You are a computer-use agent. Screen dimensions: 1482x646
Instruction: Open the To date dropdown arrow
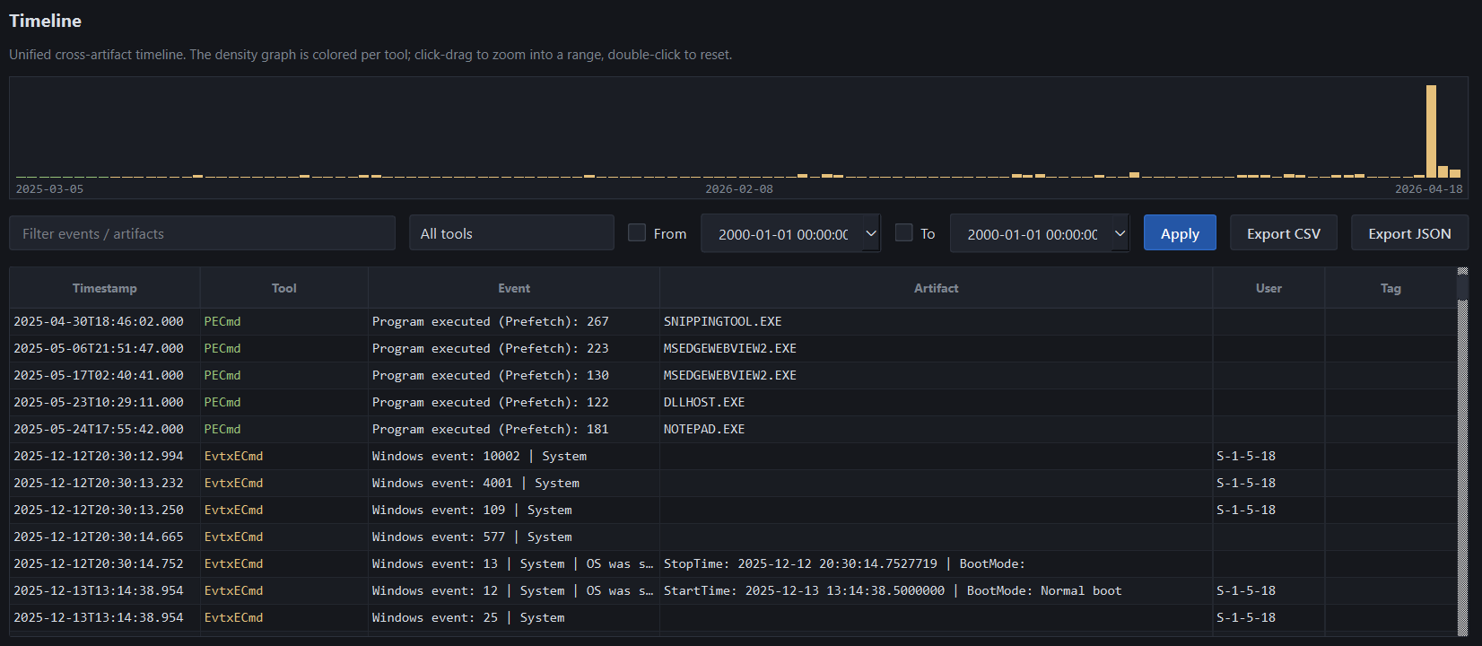1120,233
